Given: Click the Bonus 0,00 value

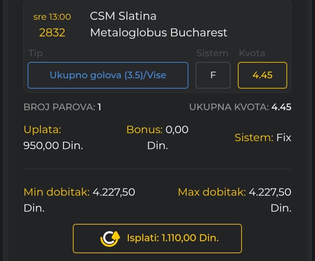Looking at the screenshot, I should [177, 130].
